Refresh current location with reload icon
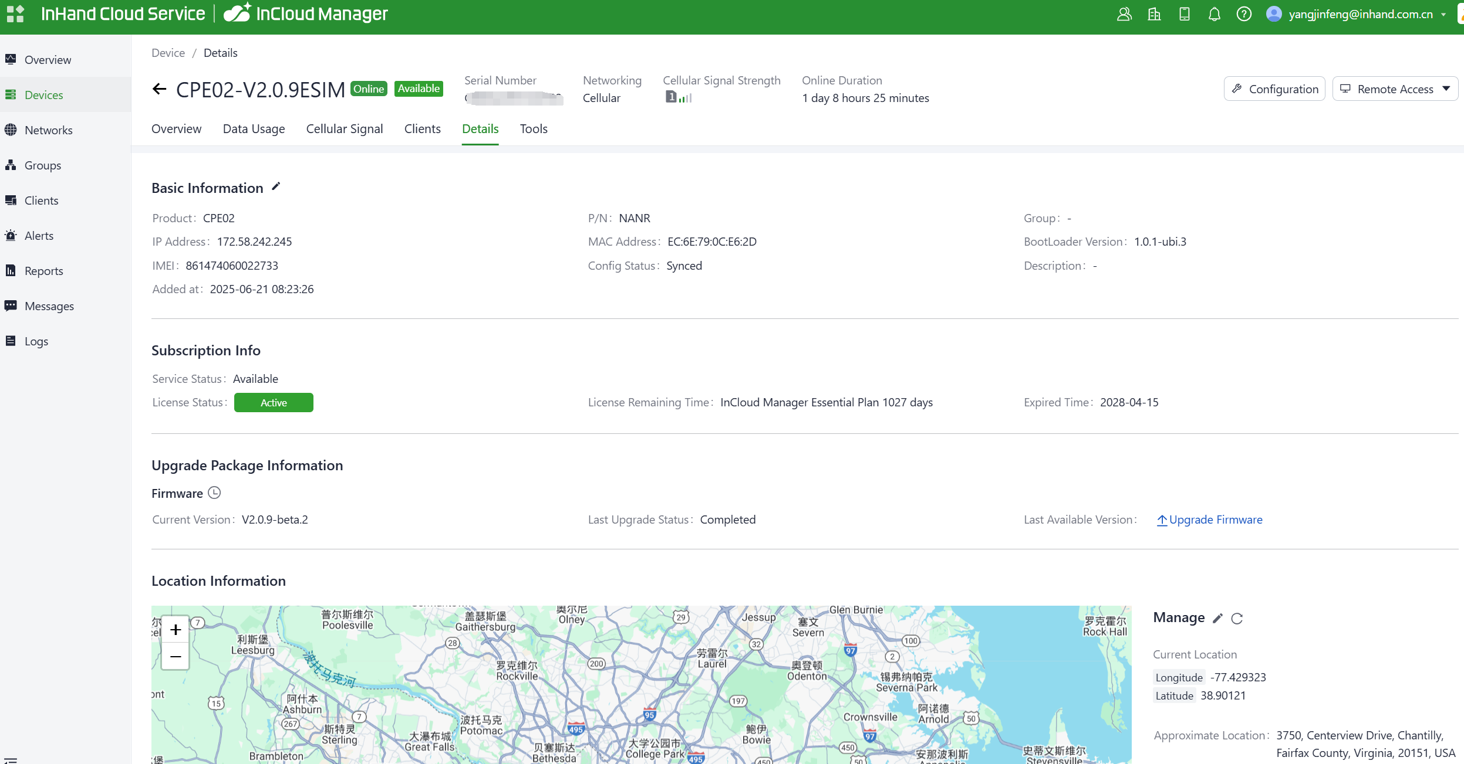Viewport: 1464px width, 764px height. coord(1237,618)
